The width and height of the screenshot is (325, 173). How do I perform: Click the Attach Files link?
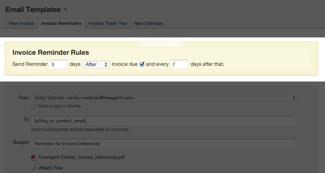pos(51,168)
